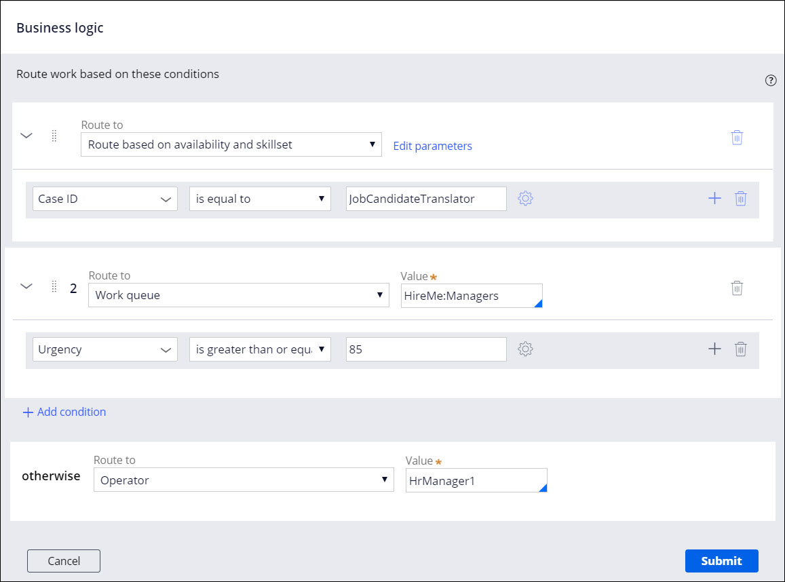
Task: Open gear settings for Case ID condition
Action: pos(525,199)
